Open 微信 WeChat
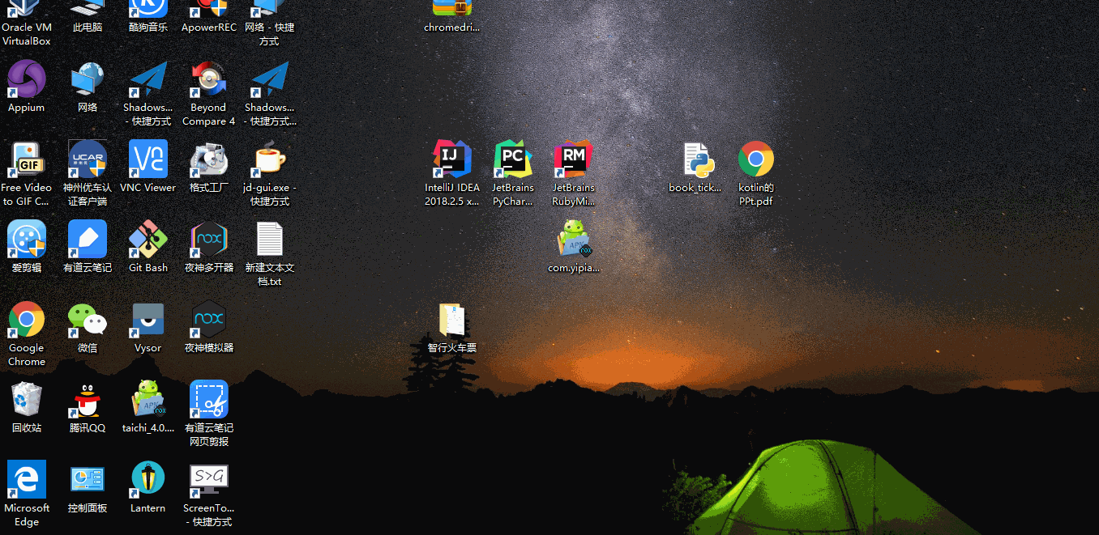This screenshot has height=535, width=1099. (x=88, y=327)
